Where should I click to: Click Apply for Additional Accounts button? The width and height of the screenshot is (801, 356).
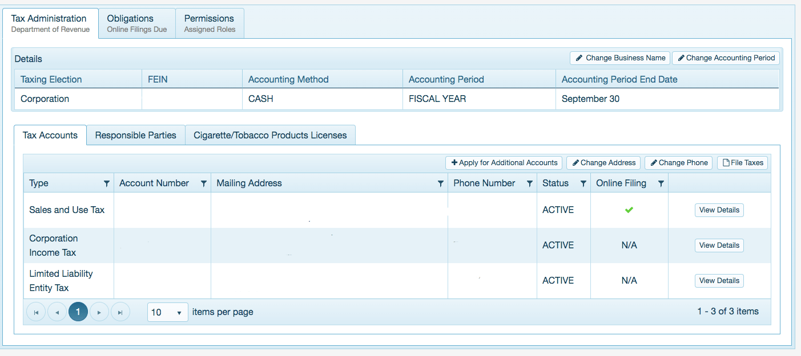point(504,163)
